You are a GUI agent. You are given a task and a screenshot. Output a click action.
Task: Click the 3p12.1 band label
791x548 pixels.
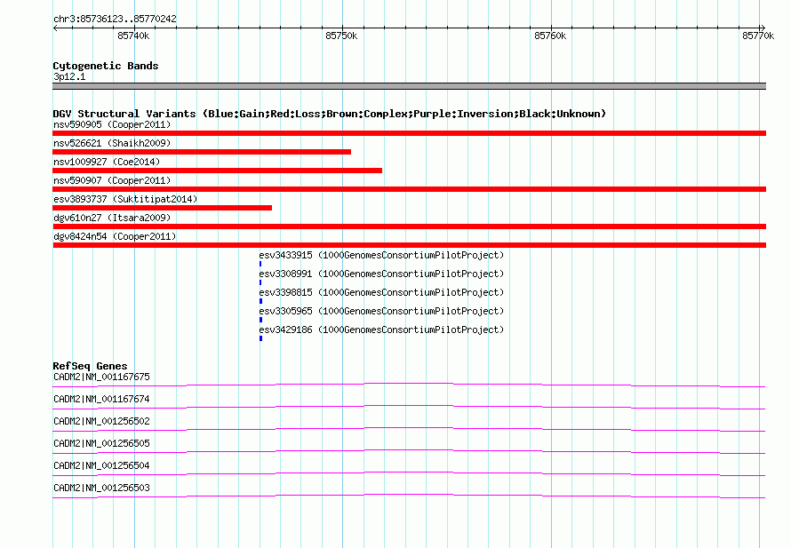coord(69,76)
